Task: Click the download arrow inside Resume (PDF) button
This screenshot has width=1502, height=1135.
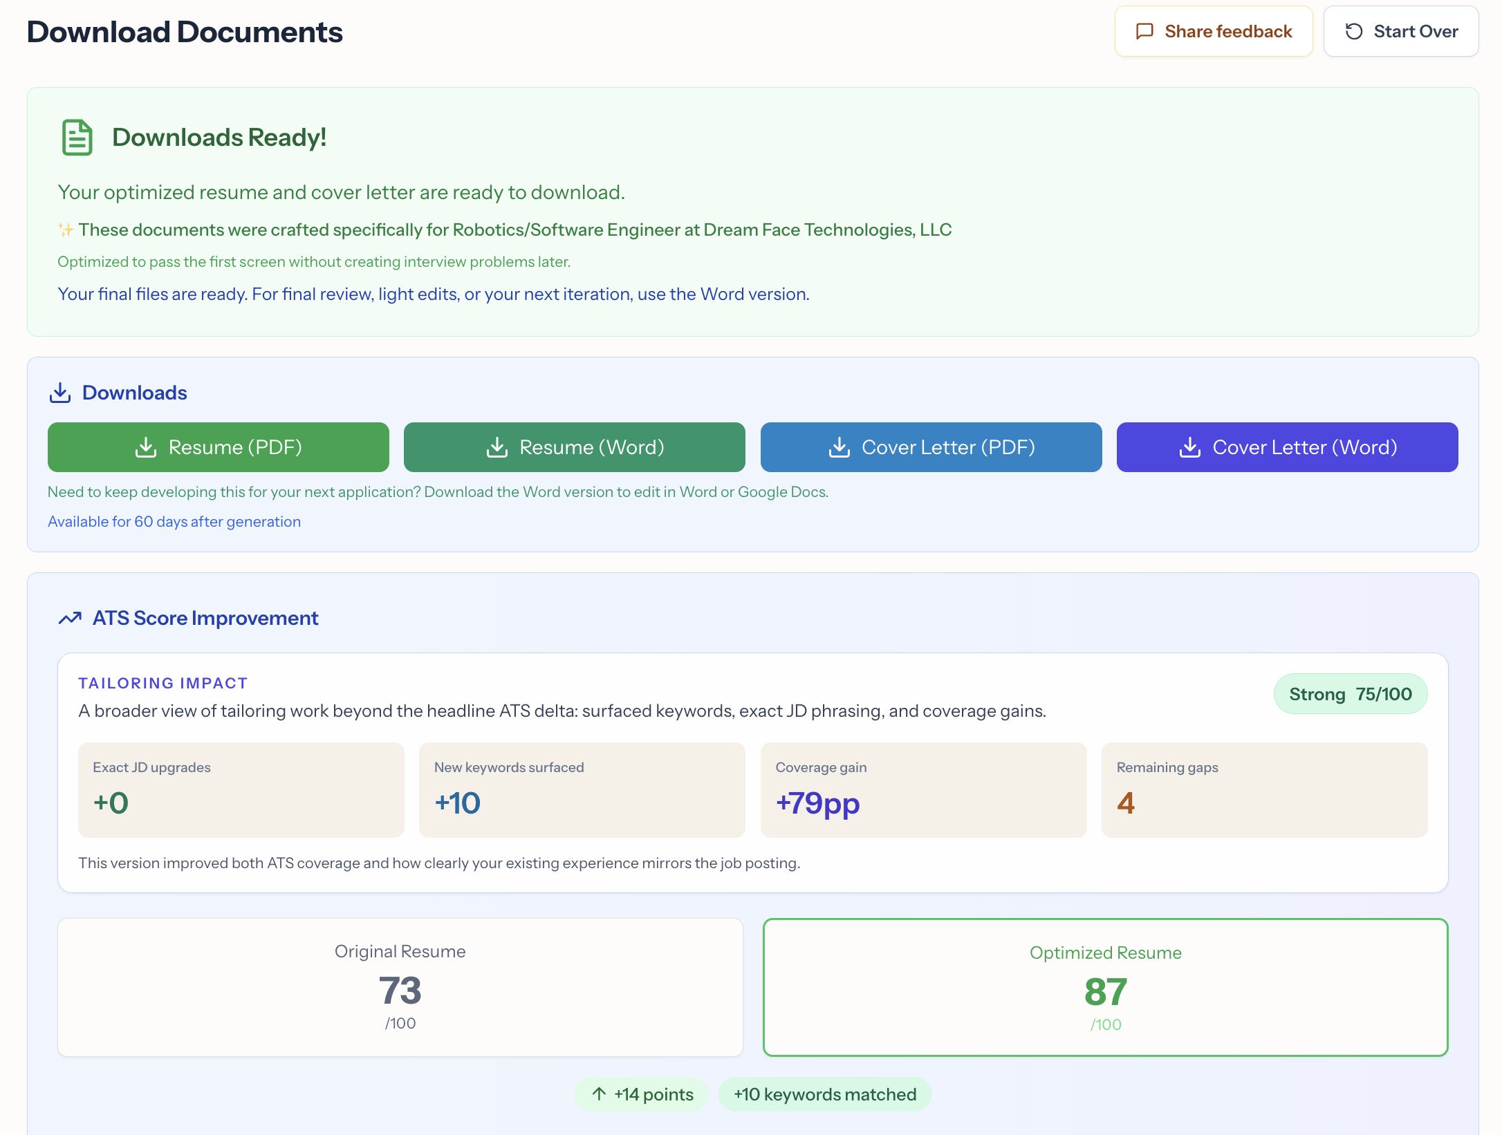Action: pyautogui.click(x=146, y=447)
